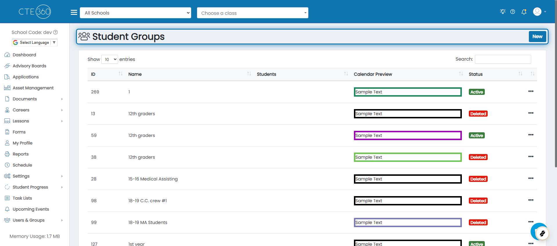
Task: Click the Applications icon in sidebar
Action: coord(7,77)
